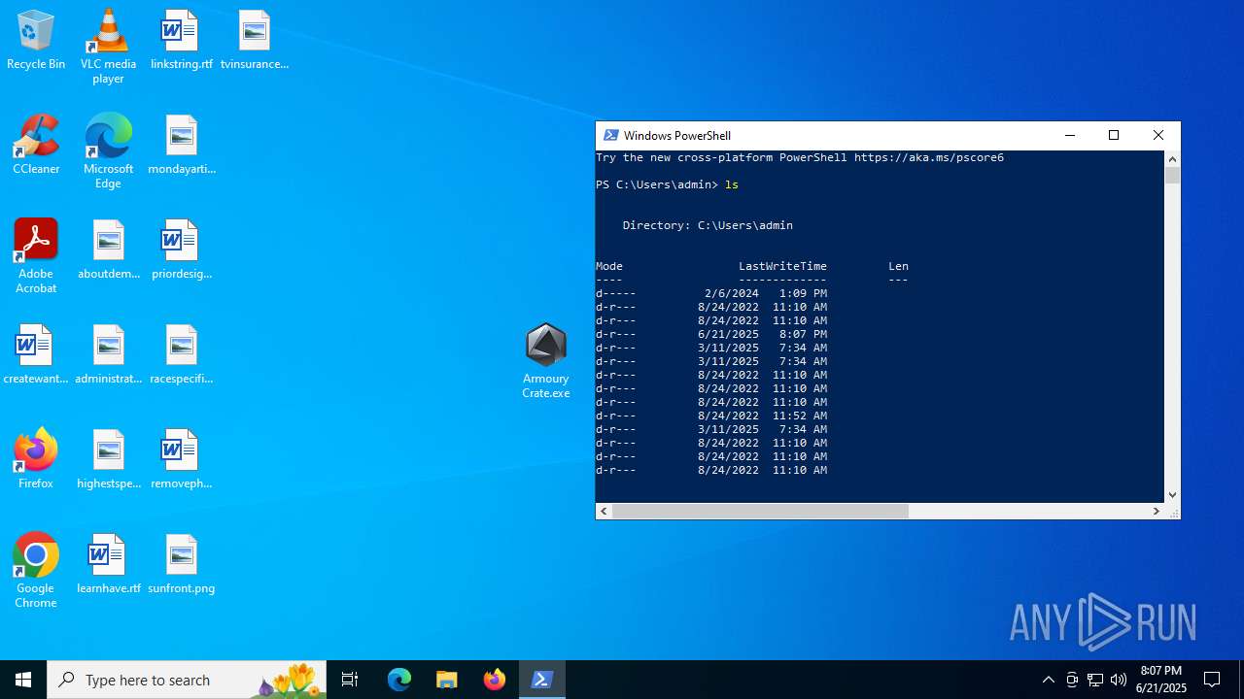Viewport: 1244px width, 699px height.
Task: Close the Windows PowerShell window
Action: coord(1158,135)
